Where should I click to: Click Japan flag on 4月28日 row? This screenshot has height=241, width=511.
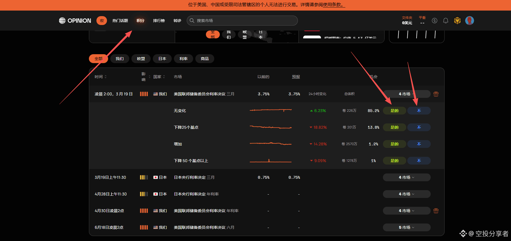[x=156, y=194]
